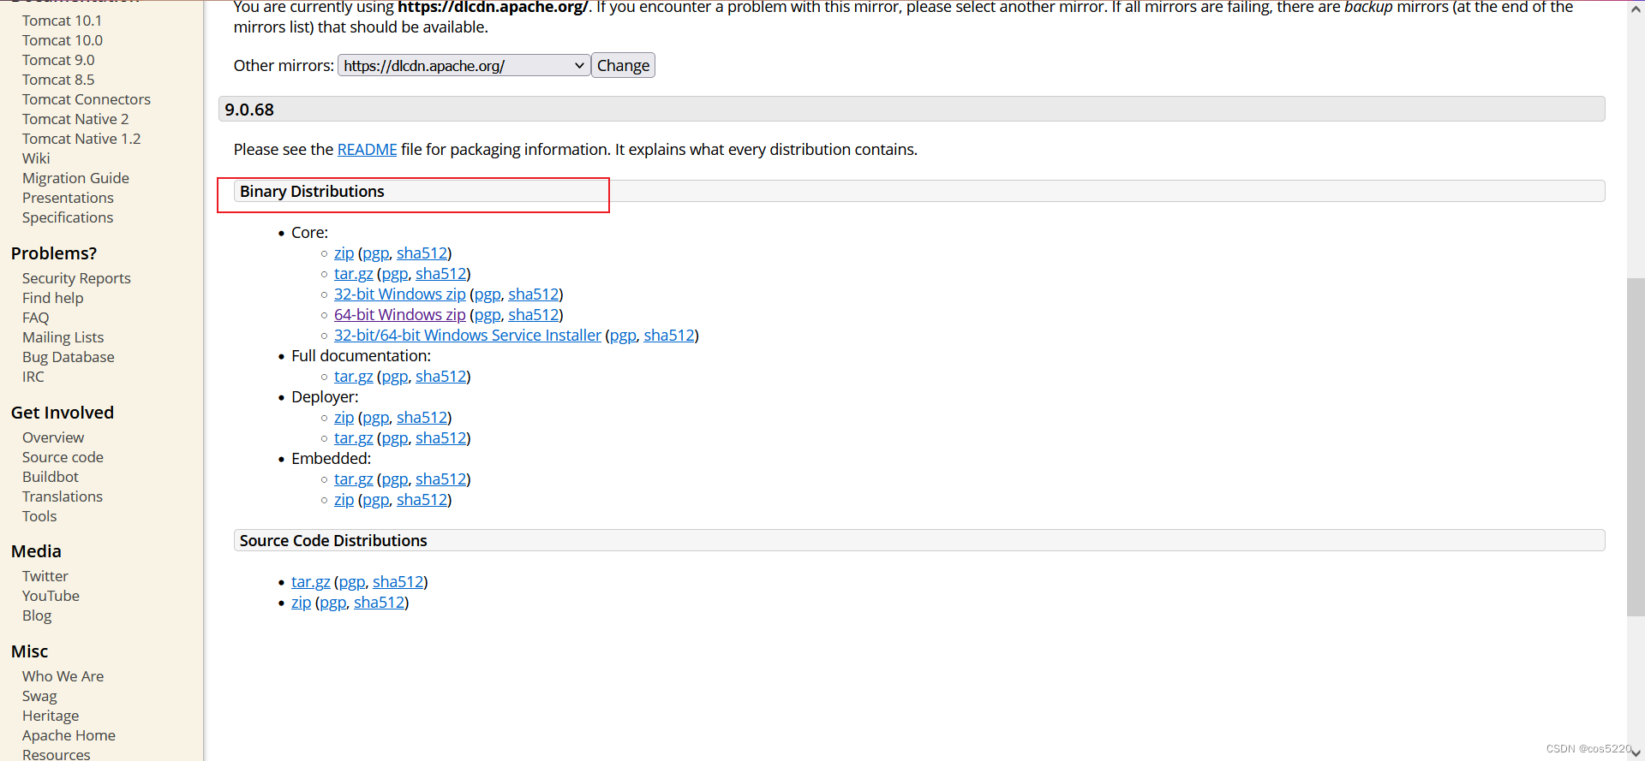Open YouTube media link
This screenshot has width=1645, height=761.
[51, 596]
